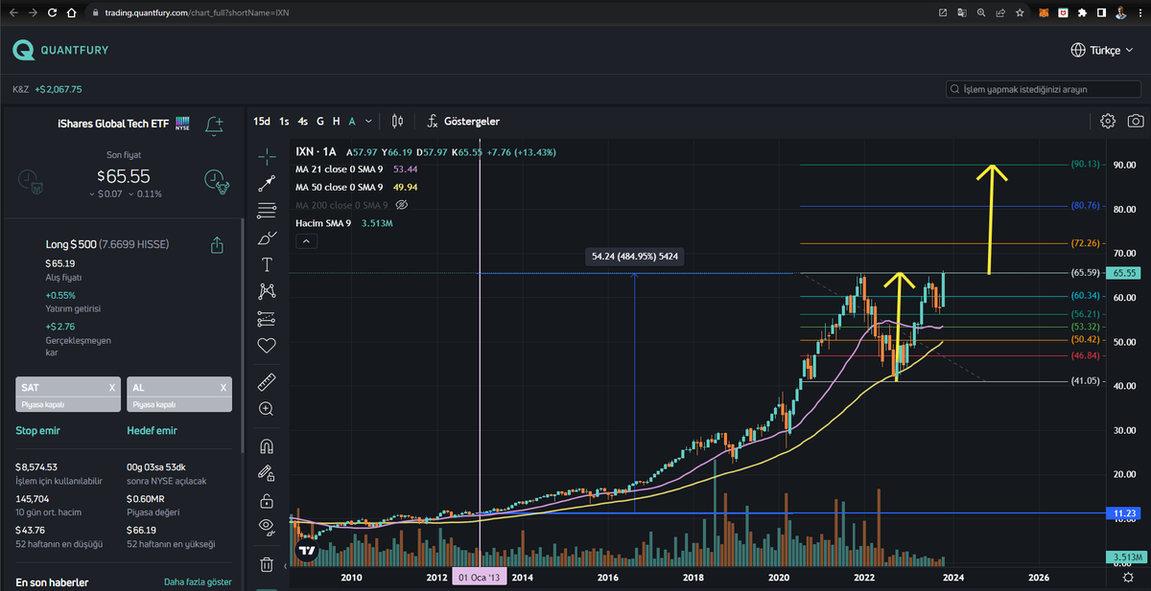The height and width of the screenshot is (591, 1151).
Task: Select the 1s timeframe
Action: pos(284,122)
